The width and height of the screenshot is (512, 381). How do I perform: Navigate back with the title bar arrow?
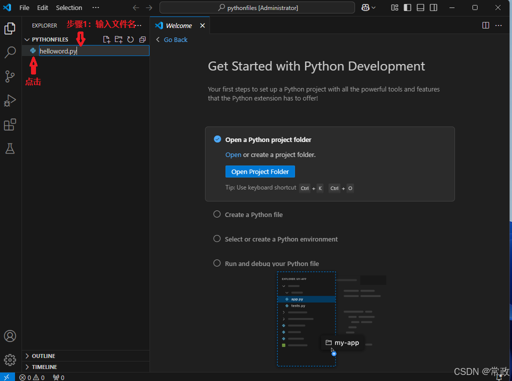coord(136,7)
